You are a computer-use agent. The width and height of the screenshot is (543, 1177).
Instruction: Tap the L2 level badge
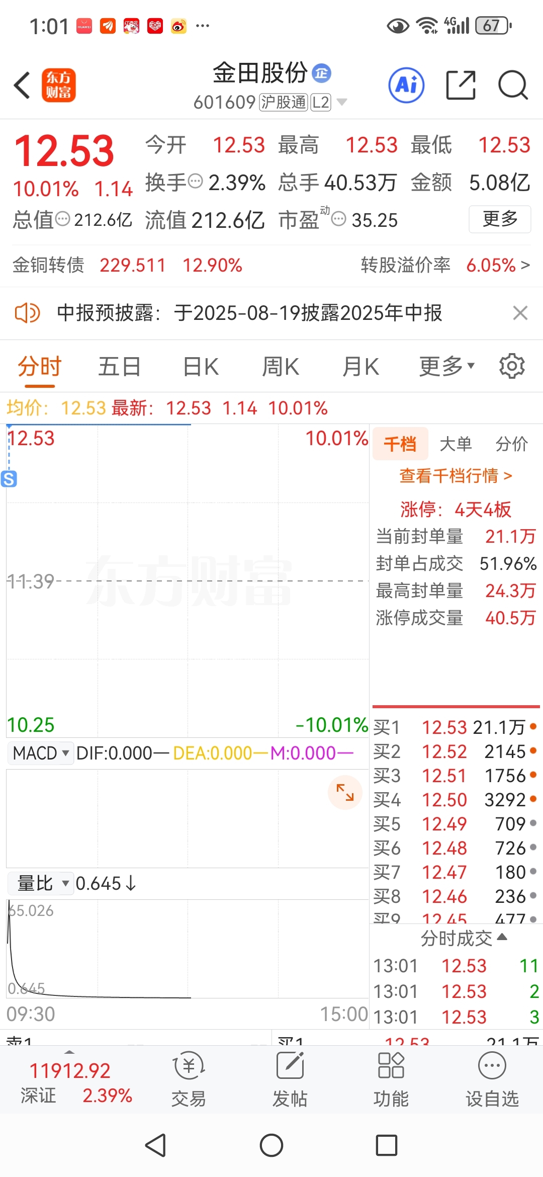pyautogui.click(x=321, y=102)
